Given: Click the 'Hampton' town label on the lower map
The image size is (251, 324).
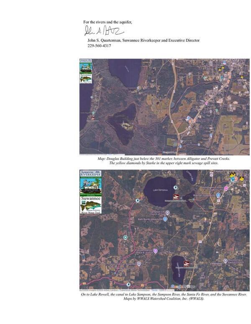Looking at the screenshot, I should (217, 263).
